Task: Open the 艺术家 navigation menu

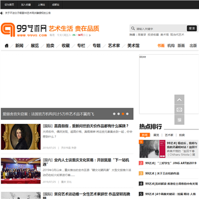Action: tap(114, 45)
